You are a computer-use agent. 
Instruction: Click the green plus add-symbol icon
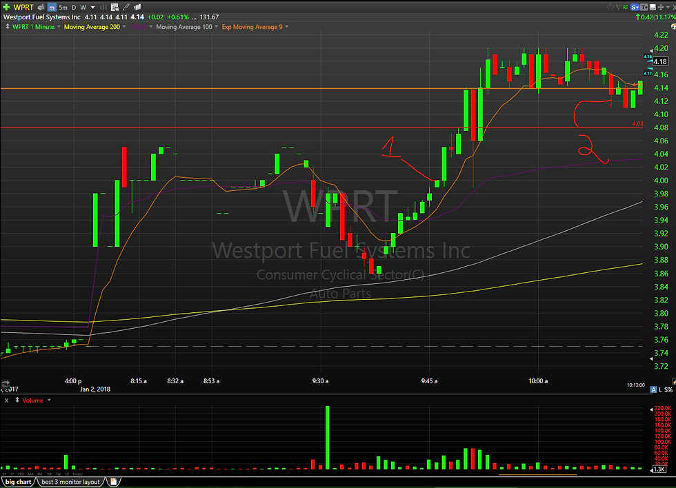6,8
